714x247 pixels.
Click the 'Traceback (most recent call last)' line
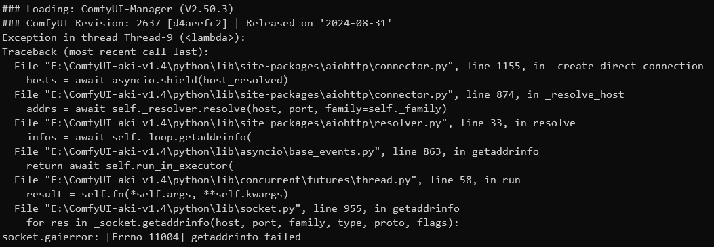coord(105,52)
